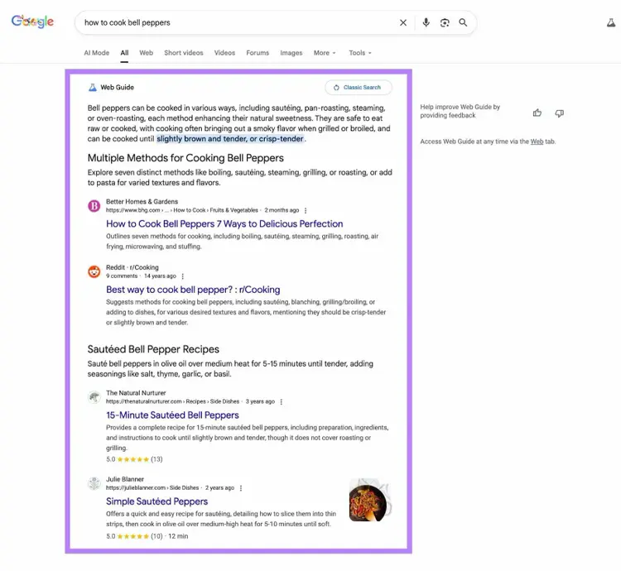Open the Videos tab

(224, 53)
